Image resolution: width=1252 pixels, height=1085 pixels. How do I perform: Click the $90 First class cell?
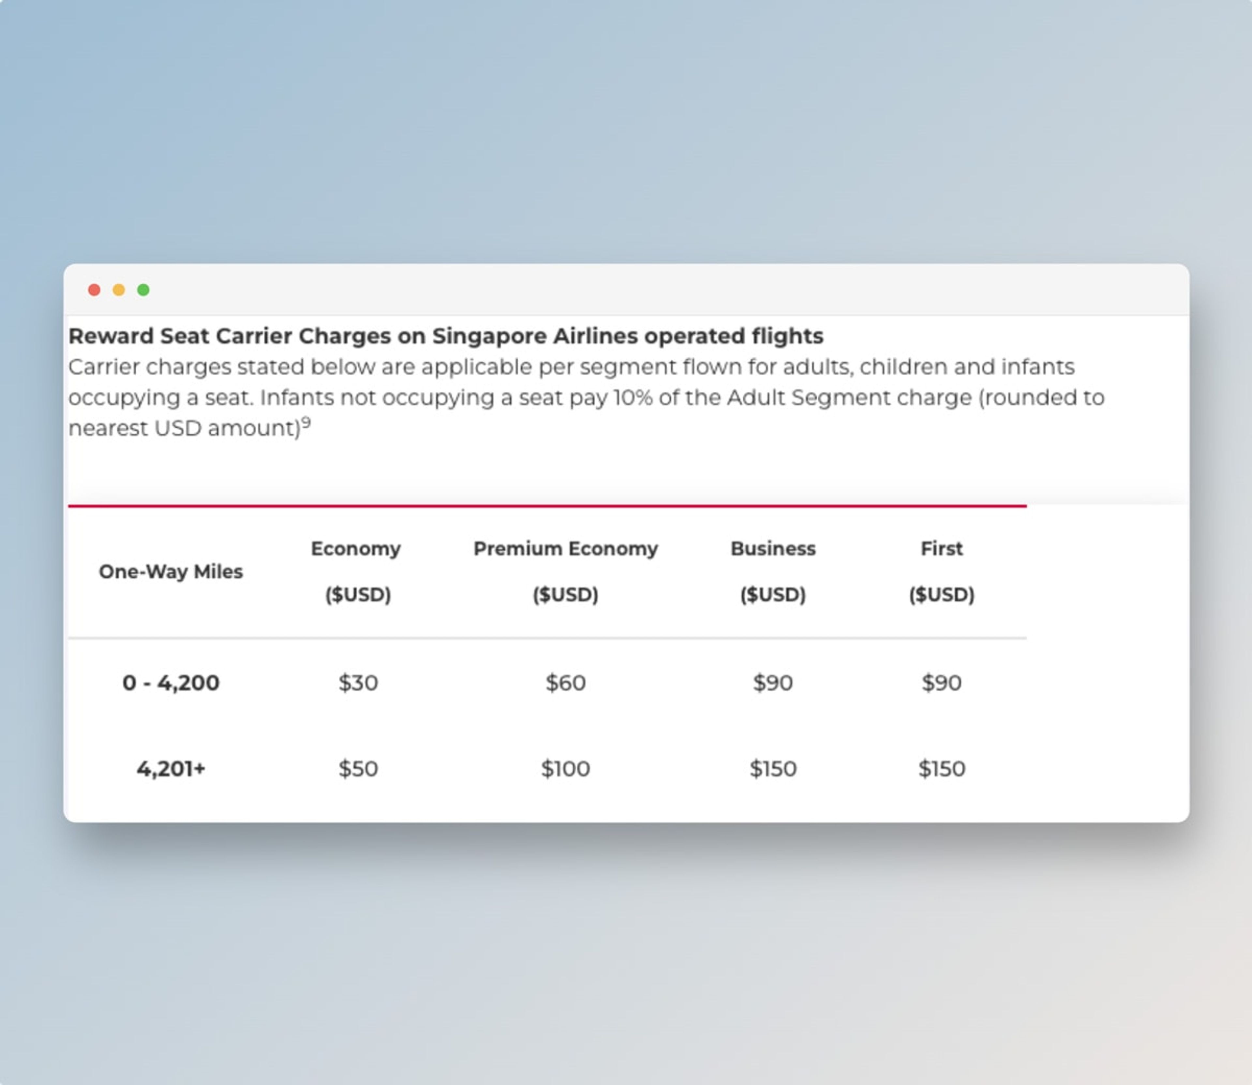(x=941, y=683)
